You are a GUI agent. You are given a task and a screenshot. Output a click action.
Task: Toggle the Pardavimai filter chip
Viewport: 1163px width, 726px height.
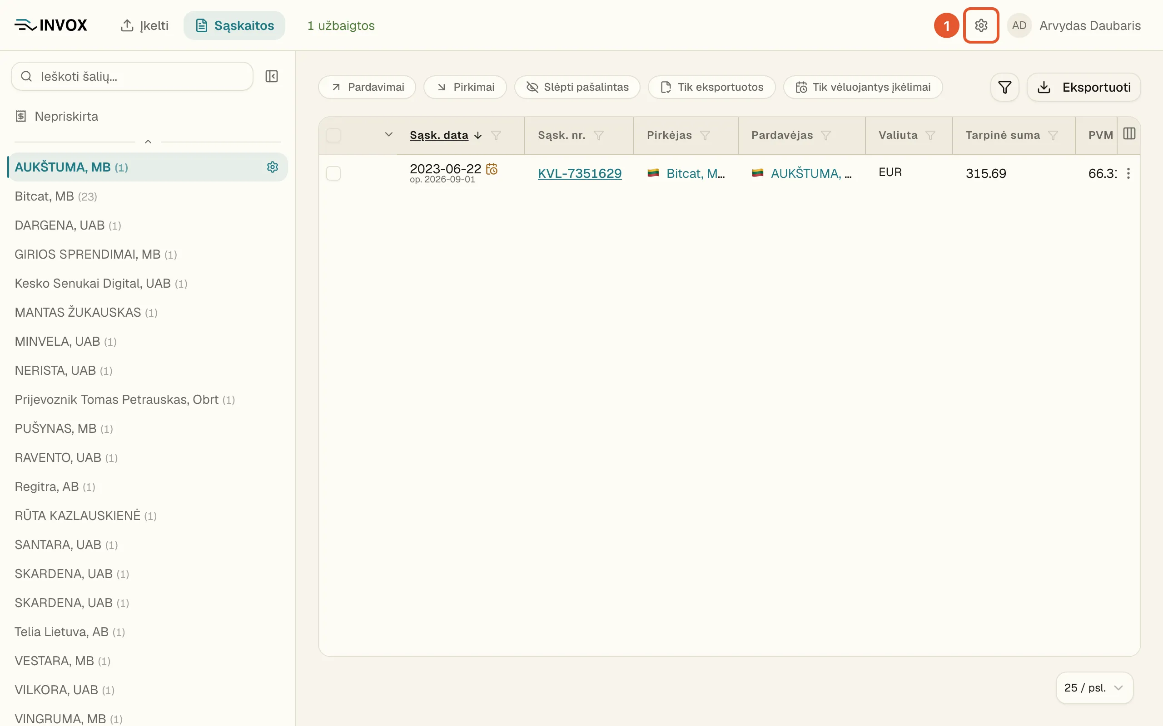pos(367,88)
